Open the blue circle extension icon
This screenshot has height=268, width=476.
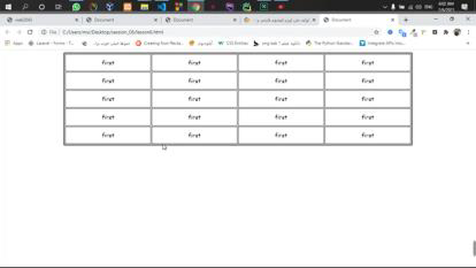pyautogui.click(x=390, y=32)
